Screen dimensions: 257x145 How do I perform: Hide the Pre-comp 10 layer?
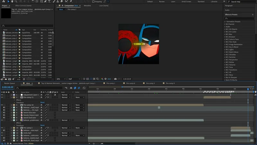(x=2, y=105)
